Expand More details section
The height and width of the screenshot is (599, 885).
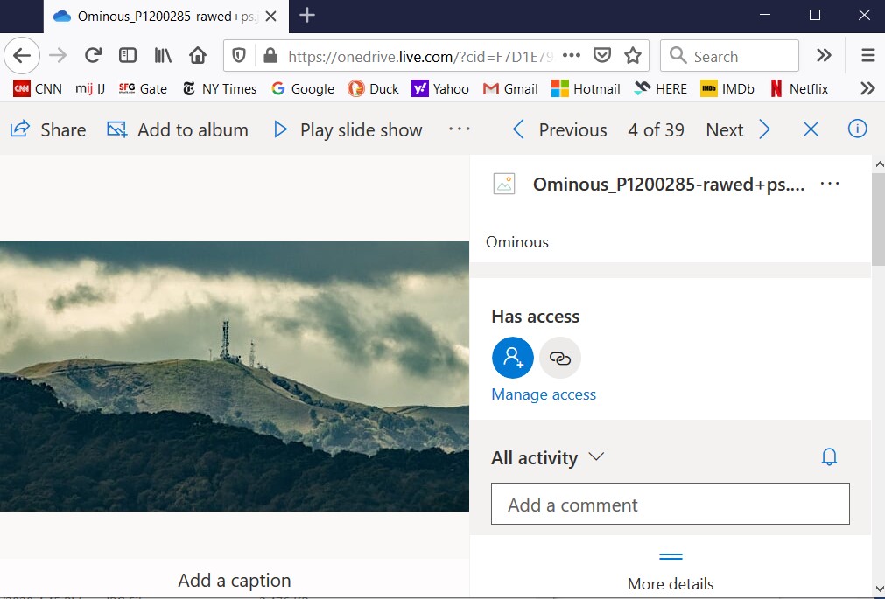pos(671,572)
